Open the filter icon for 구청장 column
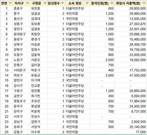This screenshot has width=147, height=135. tap(45, 3)
